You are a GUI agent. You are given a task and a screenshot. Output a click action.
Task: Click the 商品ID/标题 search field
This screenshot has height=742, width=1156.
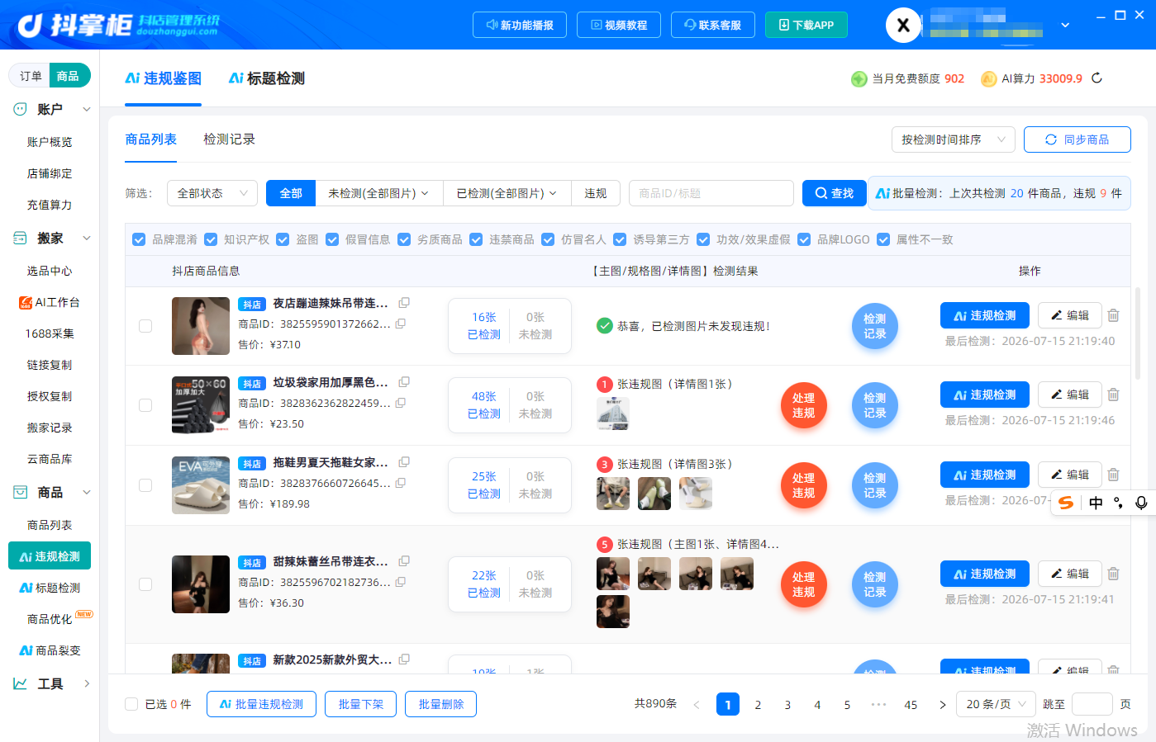tap(711, 193)
